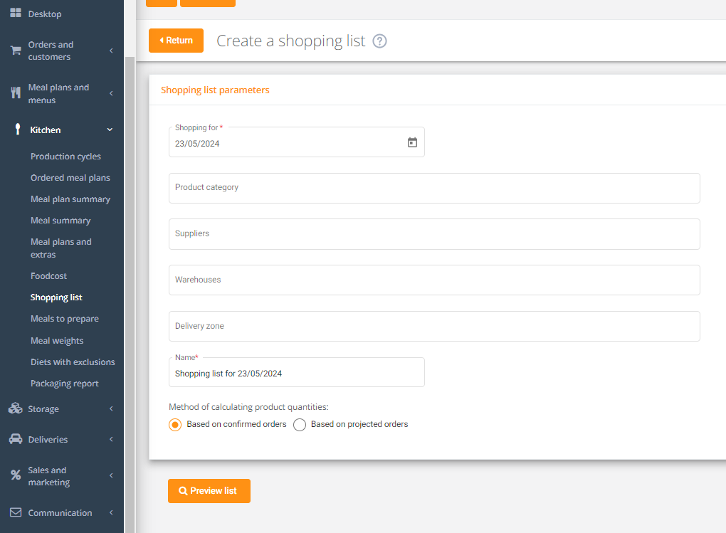Open the Product category dropdown
The height and width of the screenshot is (533, 726).
pos(434,188)
